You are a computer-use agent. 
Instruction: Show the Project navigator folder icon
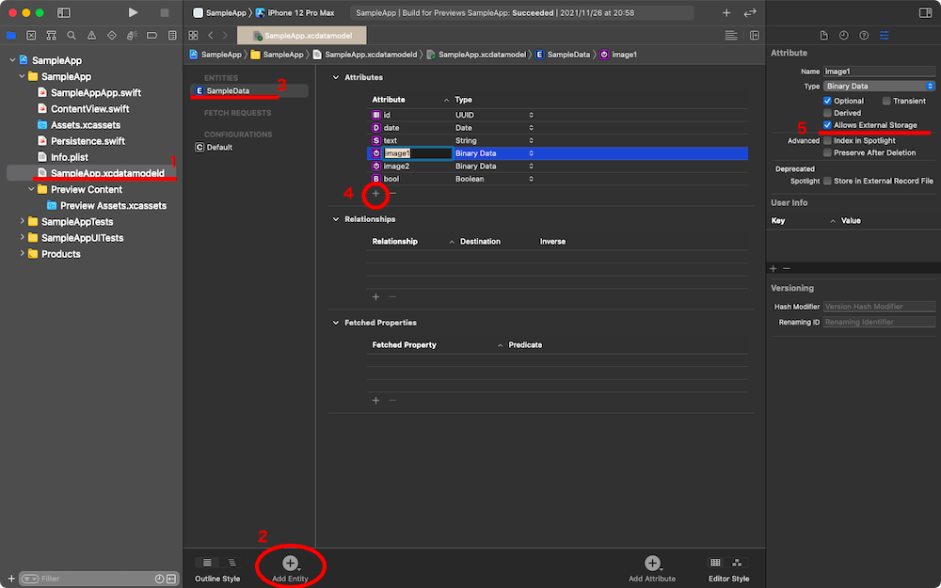point(10,36)
